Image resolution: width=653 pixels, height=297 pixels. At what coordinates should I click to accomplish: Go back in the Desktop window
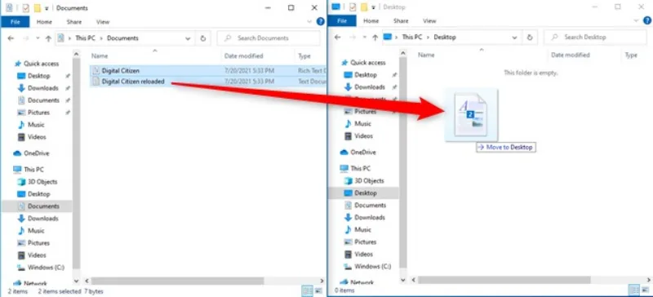(x=337, y=37)
